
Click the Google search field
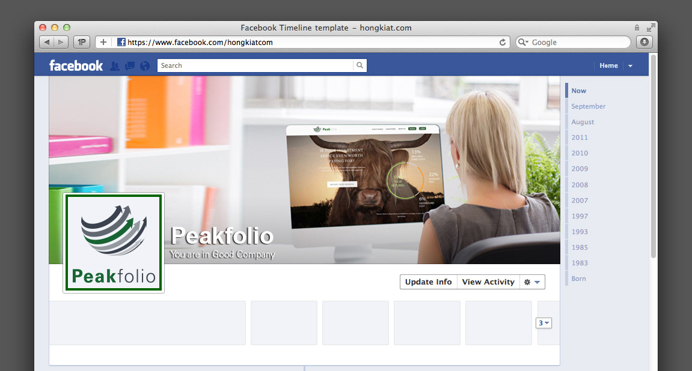(x=574, y=42)
